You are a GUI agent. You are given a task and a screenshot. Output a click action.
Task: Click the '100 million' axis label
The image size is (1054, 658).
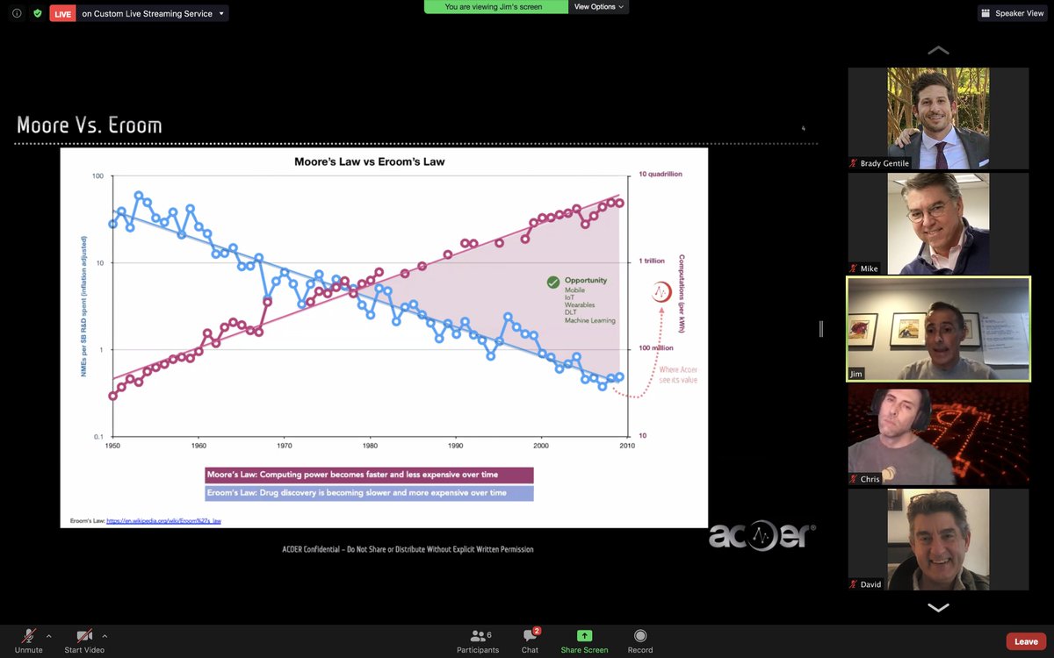coord(654,348)
